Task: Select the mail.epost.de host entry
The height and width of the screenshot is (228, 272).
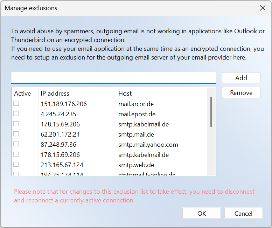Action: [137, 114]
